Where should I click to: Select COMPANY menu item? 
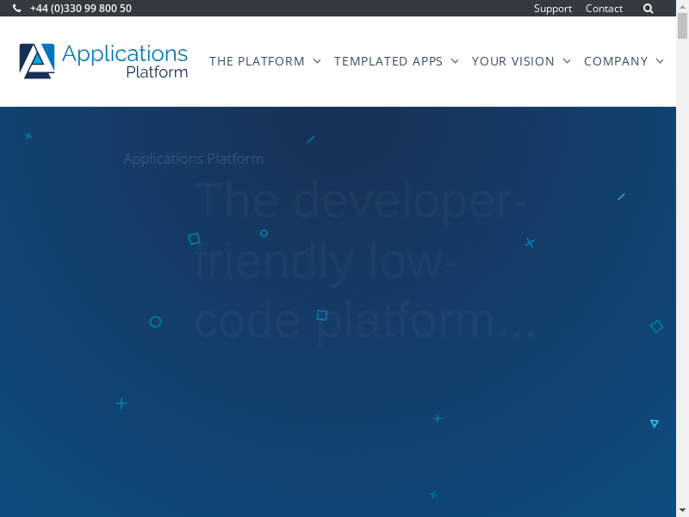click(x=616, y=61)
